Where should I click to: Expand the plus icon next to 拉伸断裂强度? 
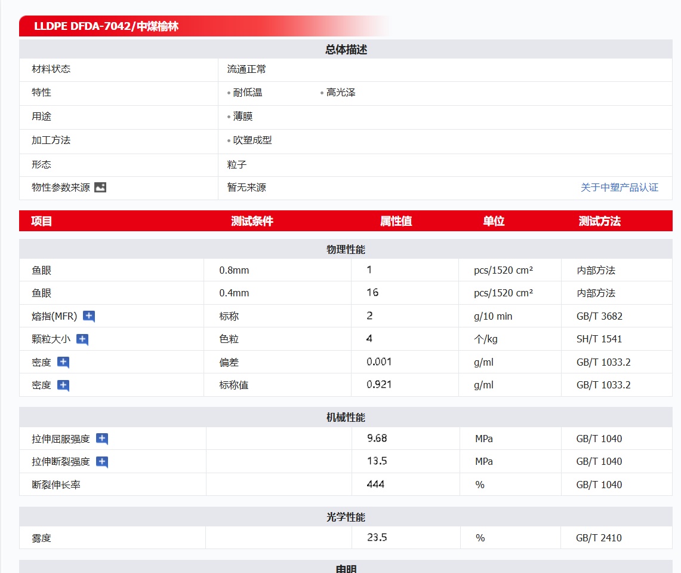click(102, 462)
